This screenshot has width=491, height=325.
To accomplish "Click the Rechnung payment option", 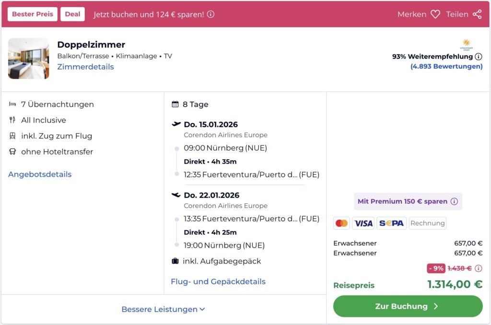I will [427, 223].
